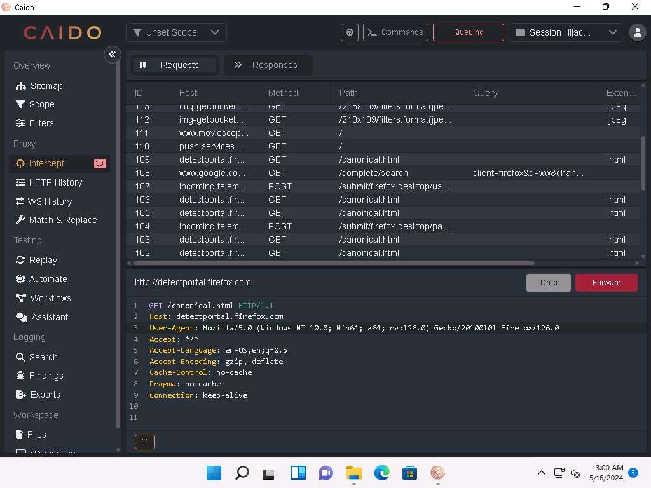Open the Replay tool in sidebar
This screenshot has height=488, width=651.
(x=43, y=260)
